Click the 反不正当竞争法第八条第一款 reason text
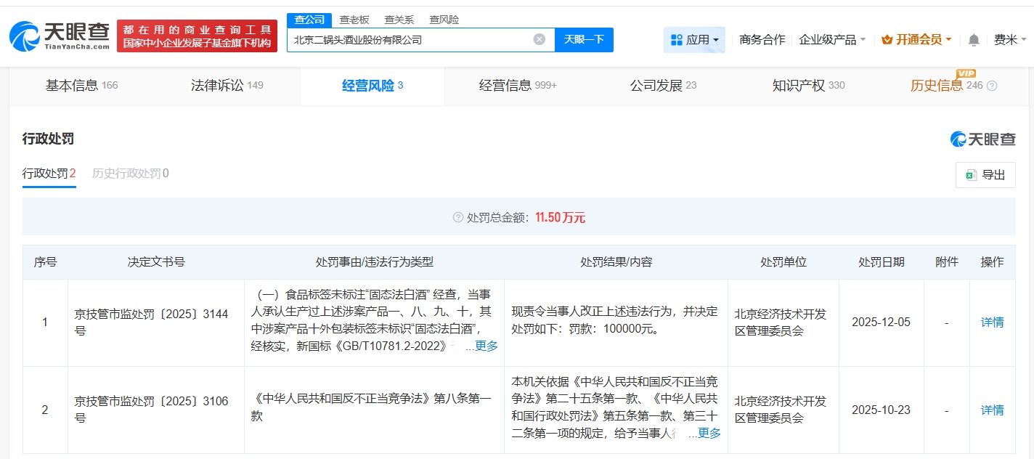This screenshot has width=1034, height=459. click(x=373, y=407)
